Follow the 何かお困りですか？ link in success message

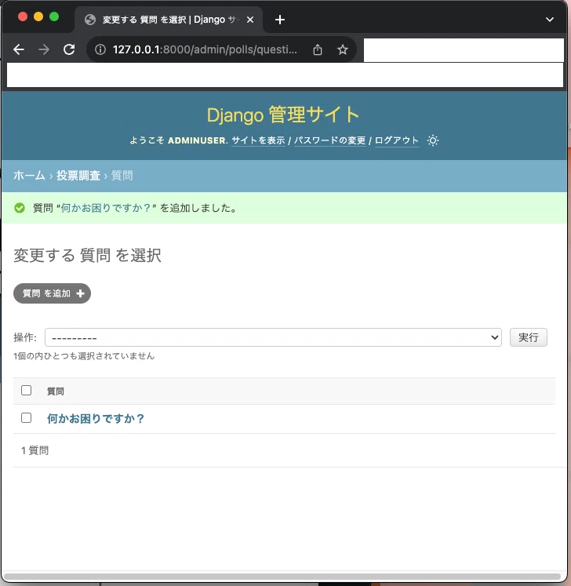106,208
